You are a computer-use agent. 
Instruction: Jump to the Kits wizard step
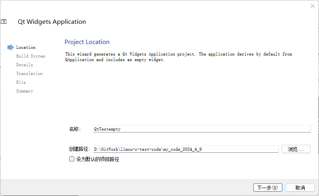[x=21, y=82]
